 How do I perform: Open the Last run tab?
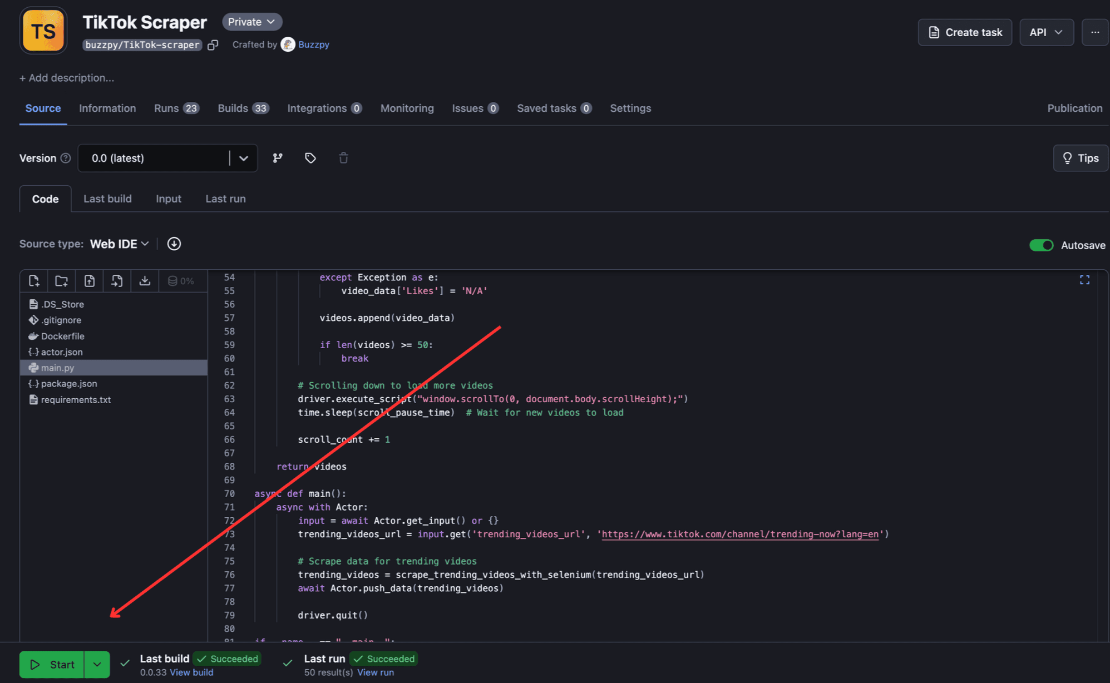[225, 199]
